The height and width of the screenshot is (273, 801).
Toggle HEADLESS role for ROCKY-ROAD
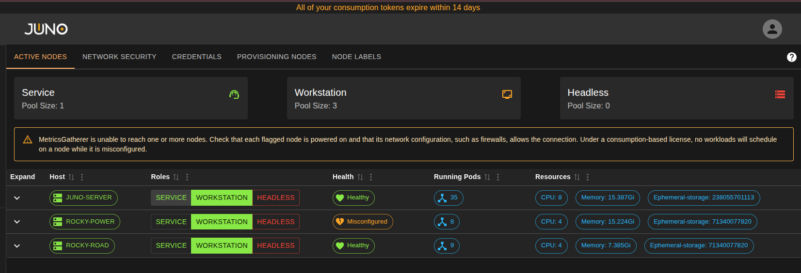[276, 245]
